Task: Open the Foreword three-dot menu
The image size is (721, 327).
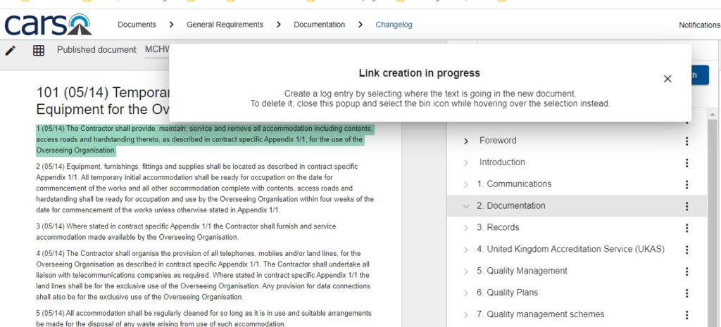Action: pos(686,141)
